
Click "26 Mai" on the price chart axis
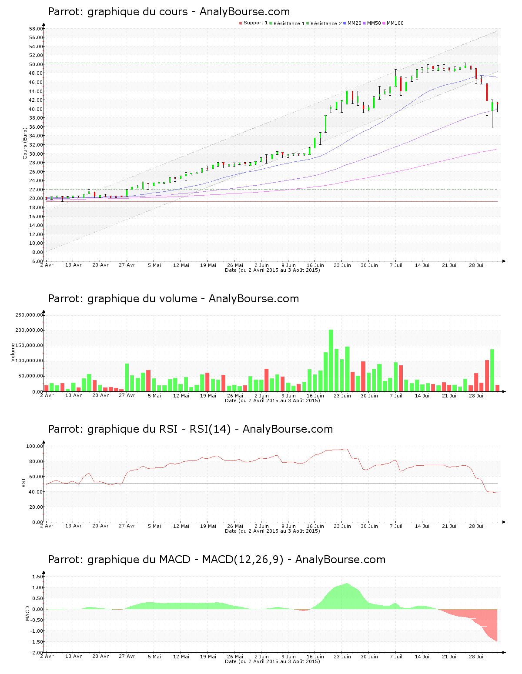[x=235, y=265]
